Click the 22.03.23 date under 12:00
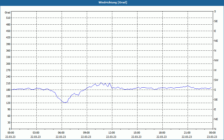 [x=111, y=137]
